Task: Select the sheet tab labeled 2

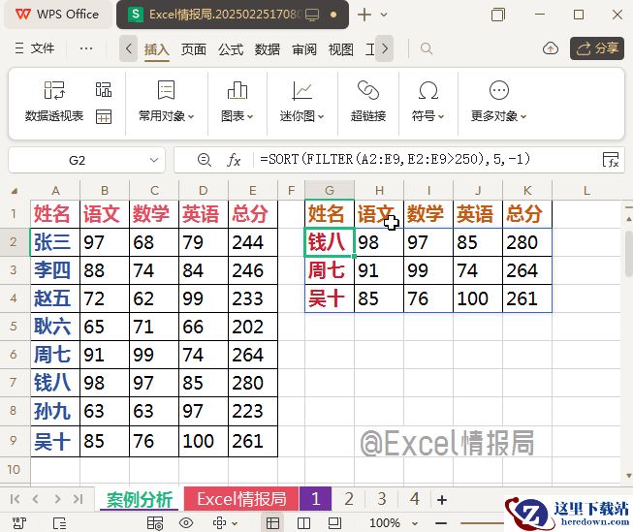Action: click(x=349, y=499)
